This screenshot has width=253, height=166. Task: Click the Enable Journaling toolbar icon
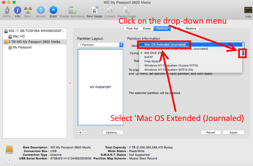[72, 12]
